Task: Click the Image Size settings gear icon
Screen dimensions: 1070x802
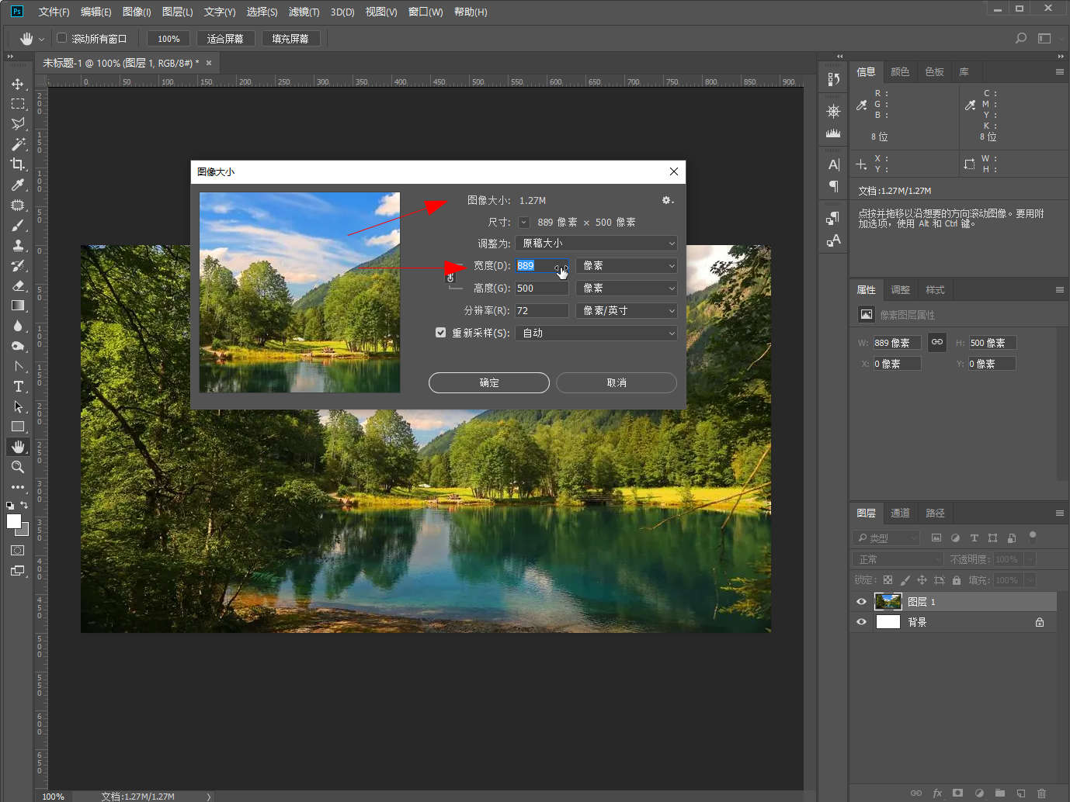Action: (x=666, y=200)
